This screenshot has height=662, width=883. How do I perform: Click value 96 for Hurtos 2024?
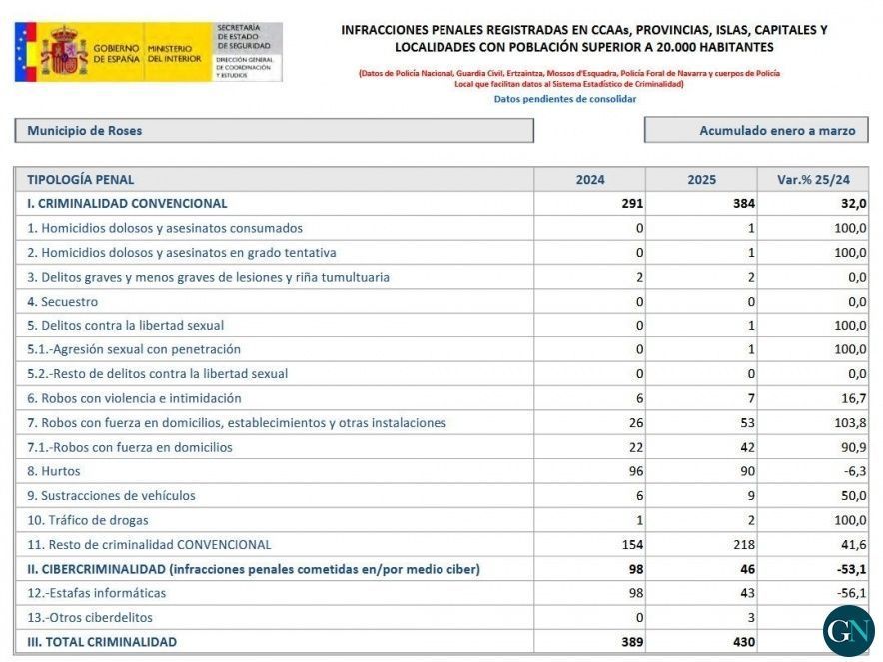coord(636,471)
